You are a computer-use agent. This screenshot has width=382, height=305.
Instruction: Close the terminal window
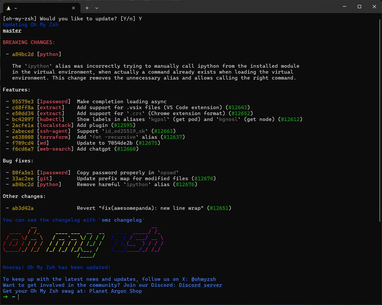point(374,7)
